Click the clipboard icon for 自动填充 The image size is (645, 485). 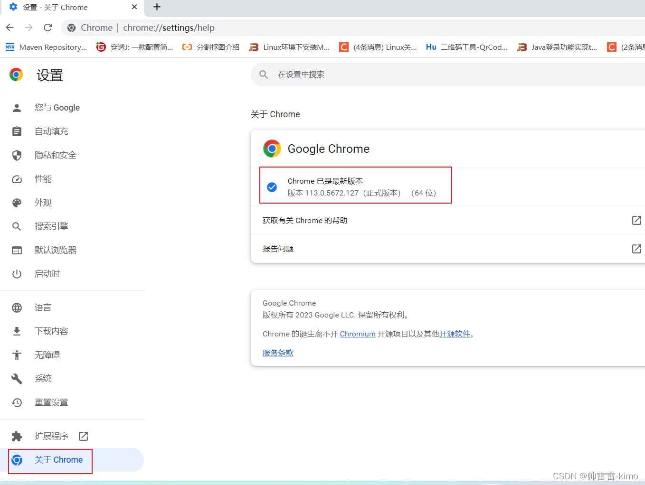tap(17, 131)
